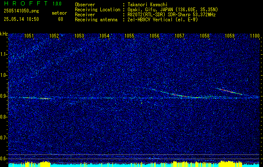Click the 1053 time axis marker

point(79,36)
